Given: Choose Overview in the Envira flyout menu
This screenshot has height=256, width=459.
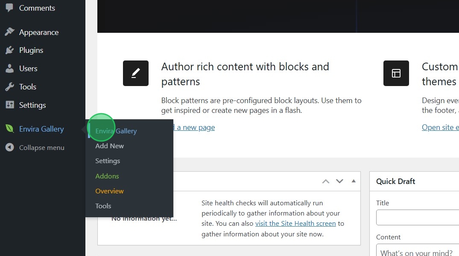Looking at the screenshot, I should (x=110, y=191).
